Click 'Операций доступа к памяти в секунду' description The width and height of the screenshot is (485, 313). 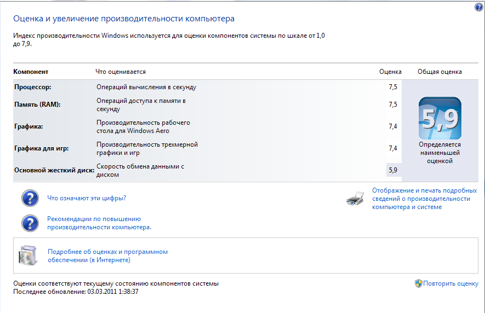[x=141, y=105]
